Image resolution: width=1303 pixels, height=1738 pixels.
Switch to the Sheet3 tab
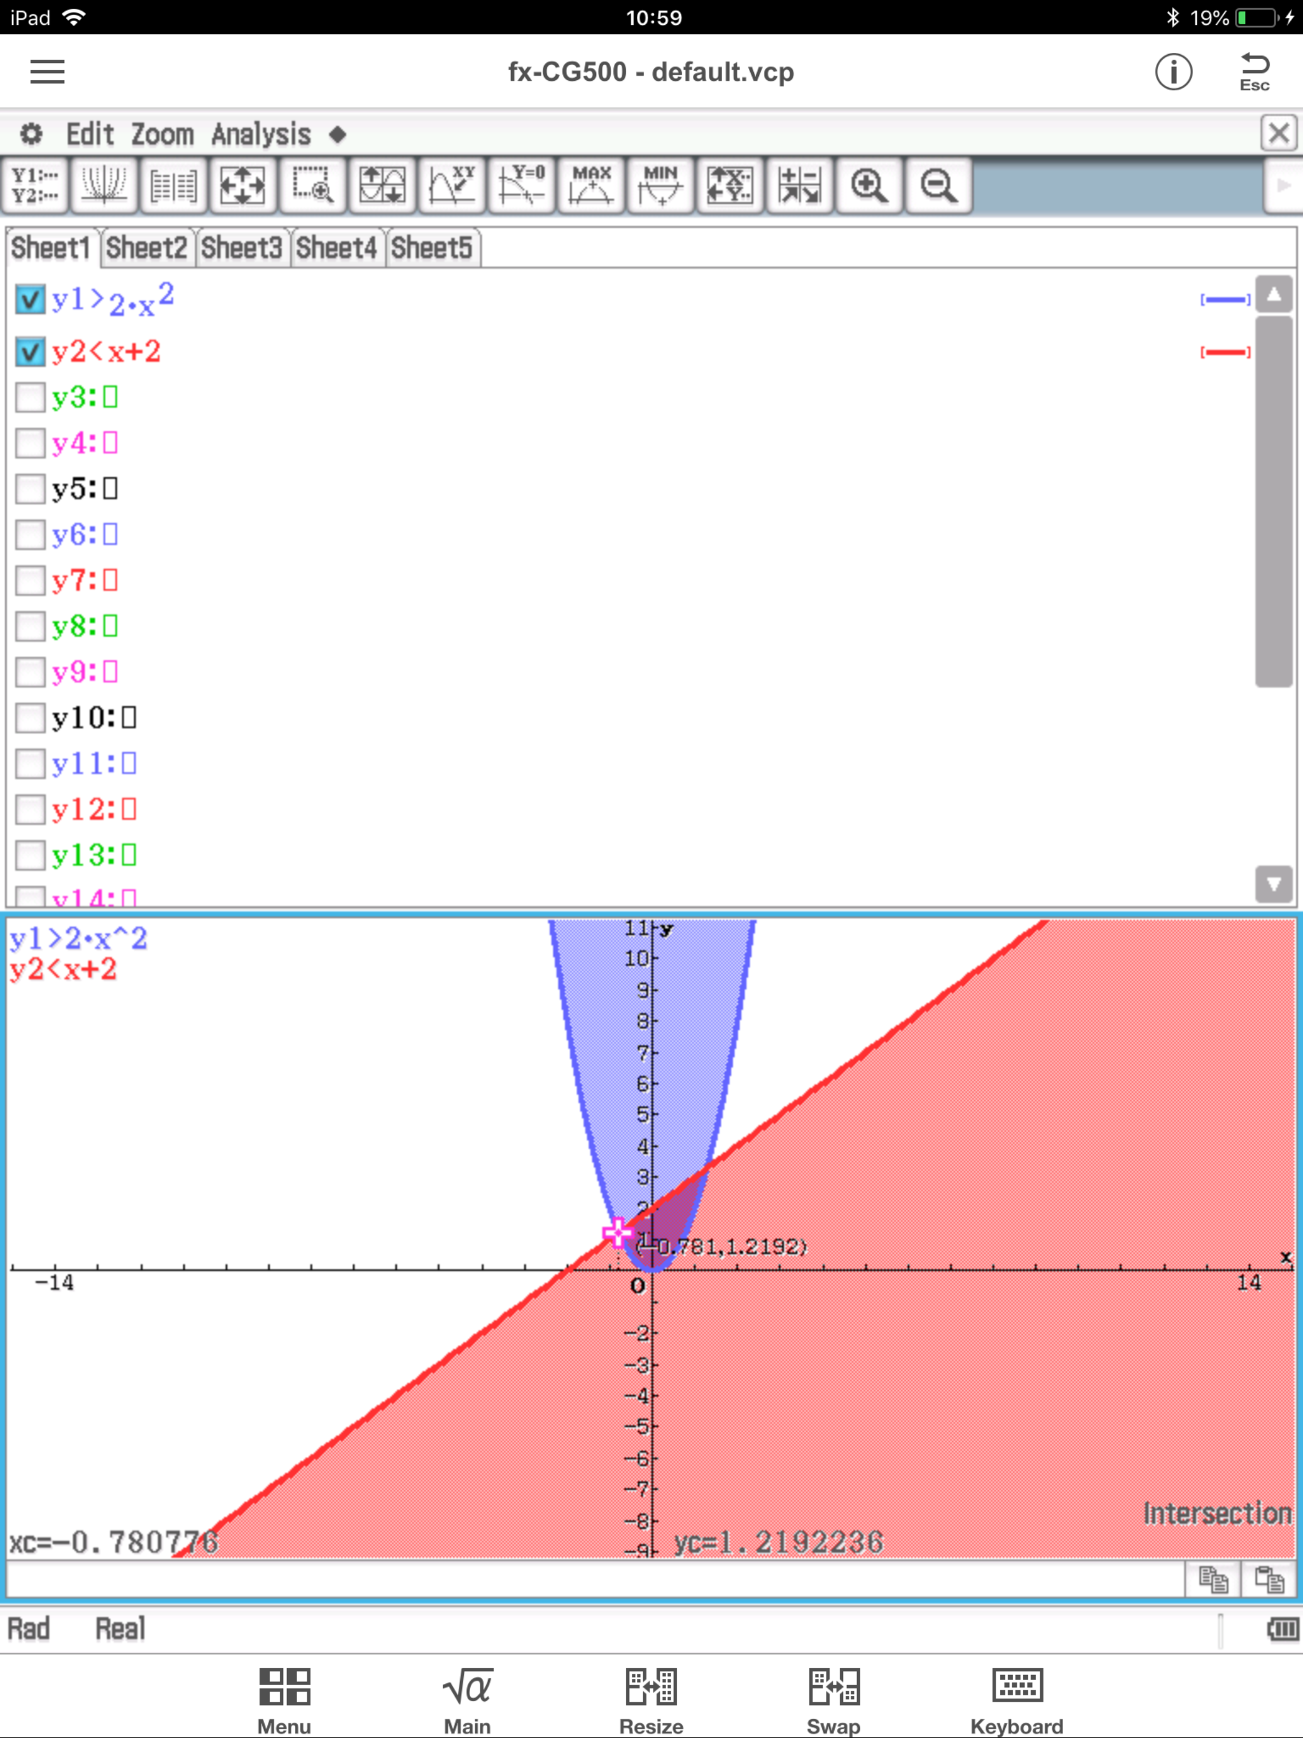tap(241, 248)
